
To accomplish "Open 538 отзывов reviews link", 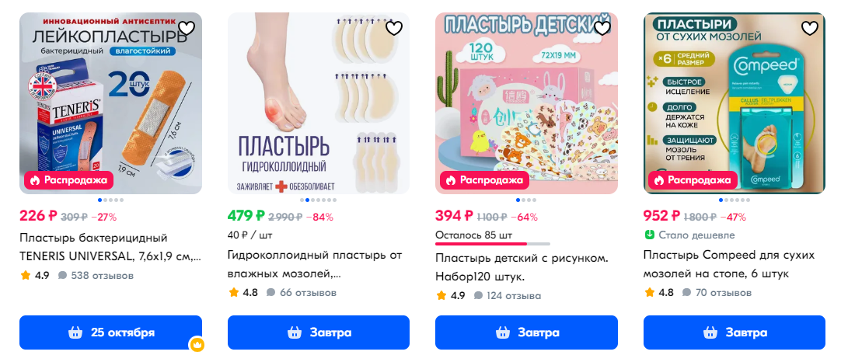I will coord(96,276).
